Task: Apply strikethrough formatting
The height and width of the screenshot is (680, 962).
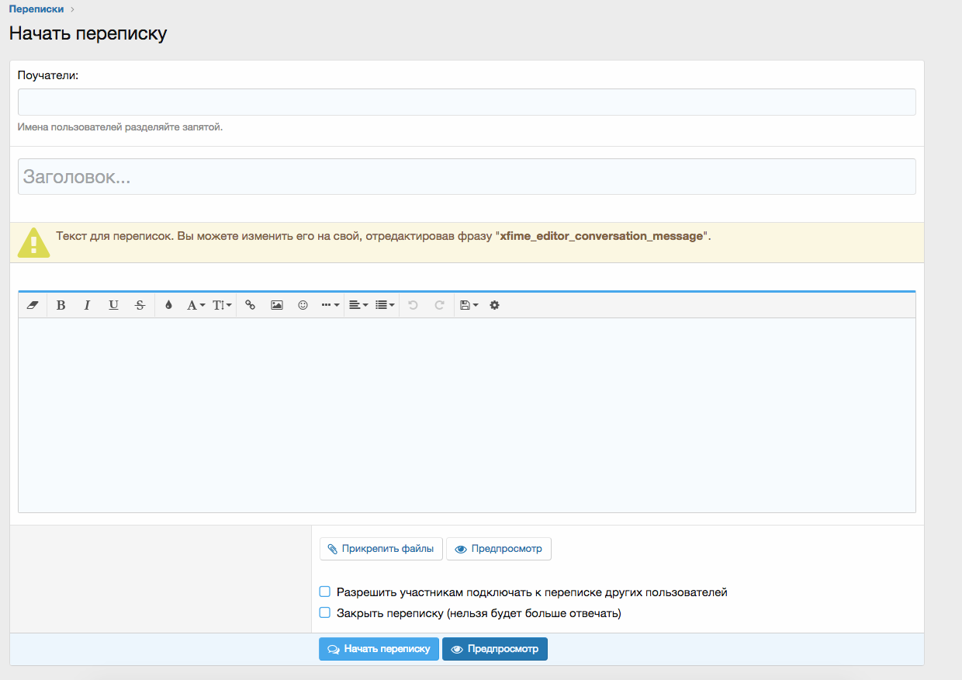Action: click(140, 305)
